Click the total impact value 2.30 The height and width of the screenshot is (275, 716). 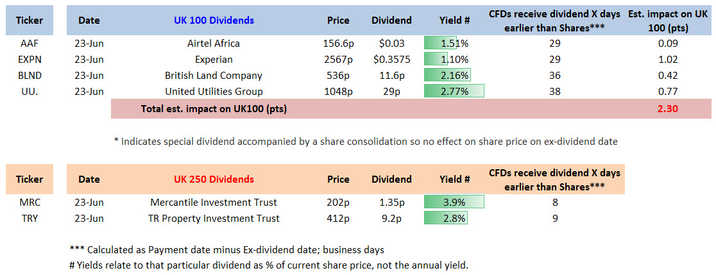(668, 109)
